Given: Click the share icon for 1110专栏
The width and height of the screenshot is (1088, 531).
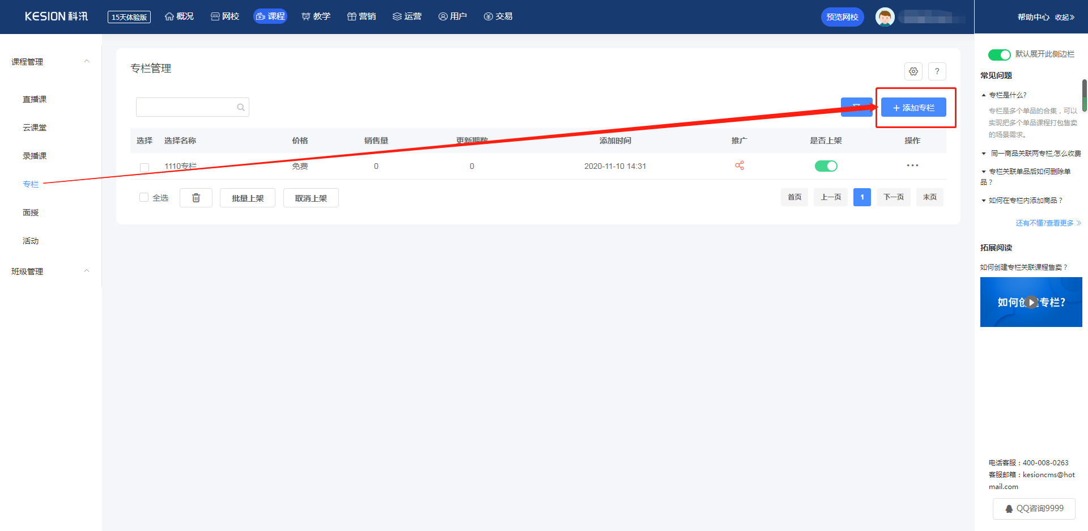Looking at the screenshot, I should point(739,165).
